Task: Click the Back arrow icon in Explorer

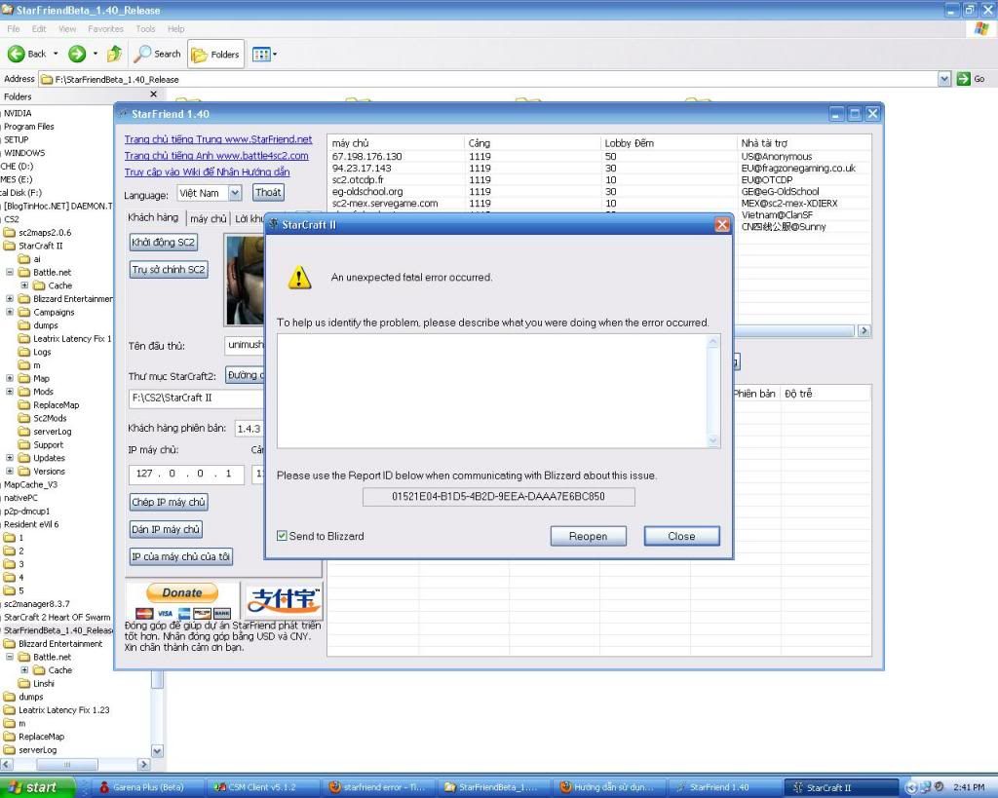Action: 16,55
